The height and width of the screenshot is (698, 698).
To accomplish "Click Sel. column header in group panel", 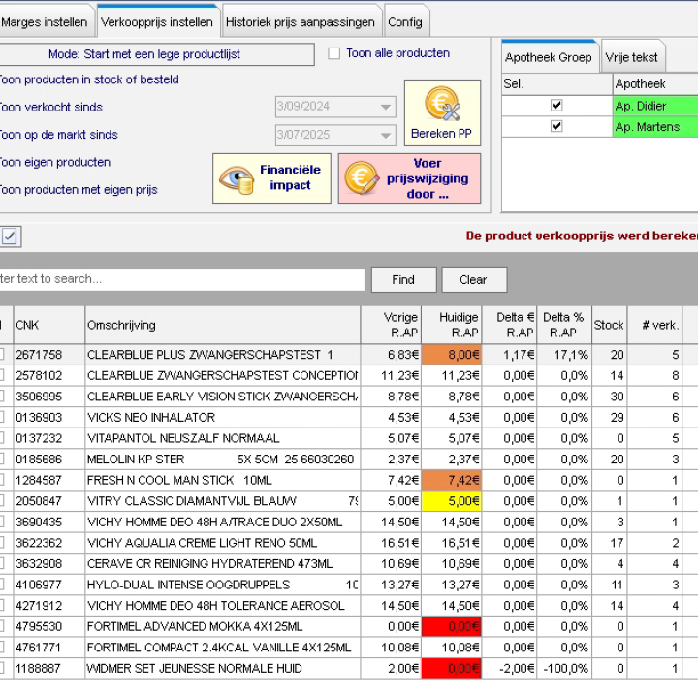I will click(556, 84).
